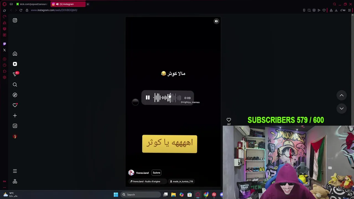Like the reel with the heart icon
This screenshot has width=354, height=199.
[x=229, y=120]
